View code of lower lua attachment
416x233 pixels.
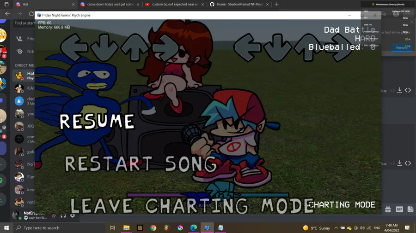coord(408,163)
